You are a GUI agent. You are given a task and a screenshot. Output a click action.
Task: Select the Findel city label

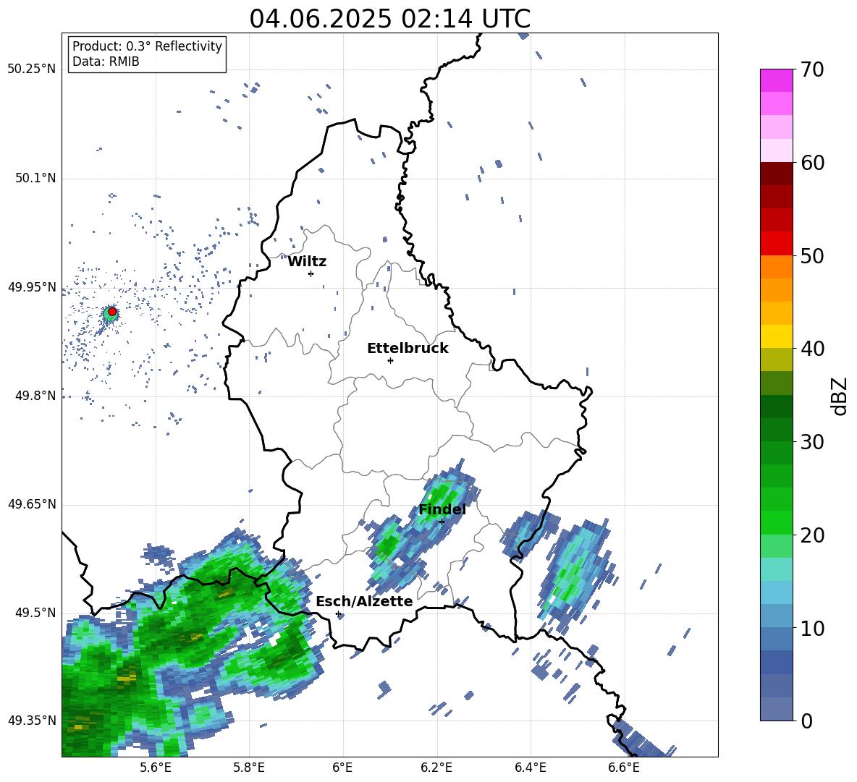coord(442,509)
